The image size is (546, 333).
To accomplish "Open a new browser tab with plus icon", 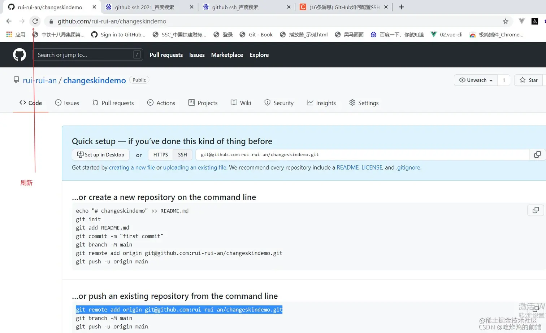I will [x=401, y=7].
